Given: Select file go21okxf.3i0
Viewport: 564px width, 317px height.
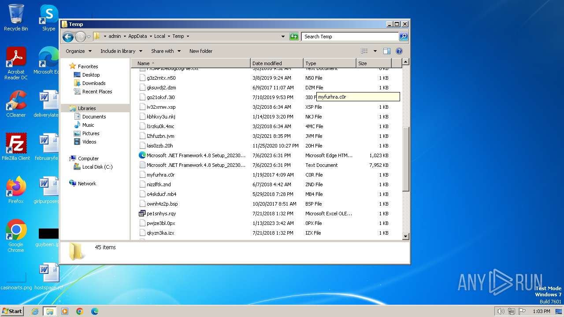Looking at the screenshot, I should click(160, 97).
